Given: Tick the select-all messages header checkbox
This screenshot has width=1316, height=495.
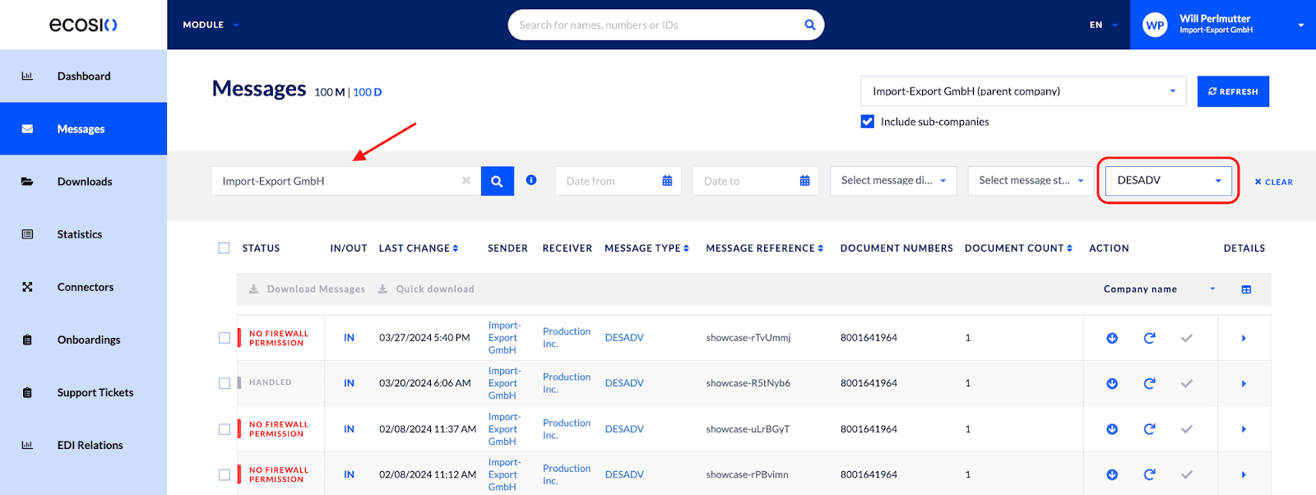Looking at the screenshot, I should (224, 248).
